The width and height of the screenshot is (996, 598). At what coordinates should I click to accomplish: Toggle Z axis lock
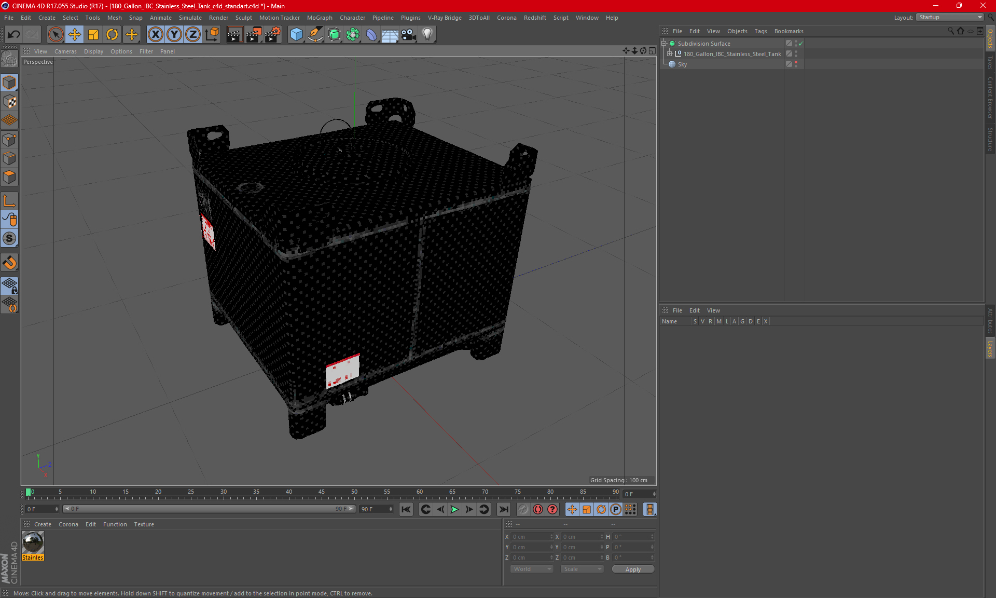tap(193, 35)
